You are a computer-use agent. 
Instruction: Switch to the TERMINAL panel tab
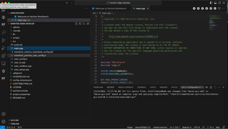click(x=141, y=87)
